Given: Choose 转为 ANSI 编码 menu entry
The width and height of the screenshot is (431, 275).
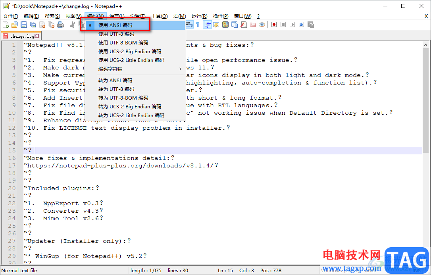Looking at the screenshot, I should 135,81.
